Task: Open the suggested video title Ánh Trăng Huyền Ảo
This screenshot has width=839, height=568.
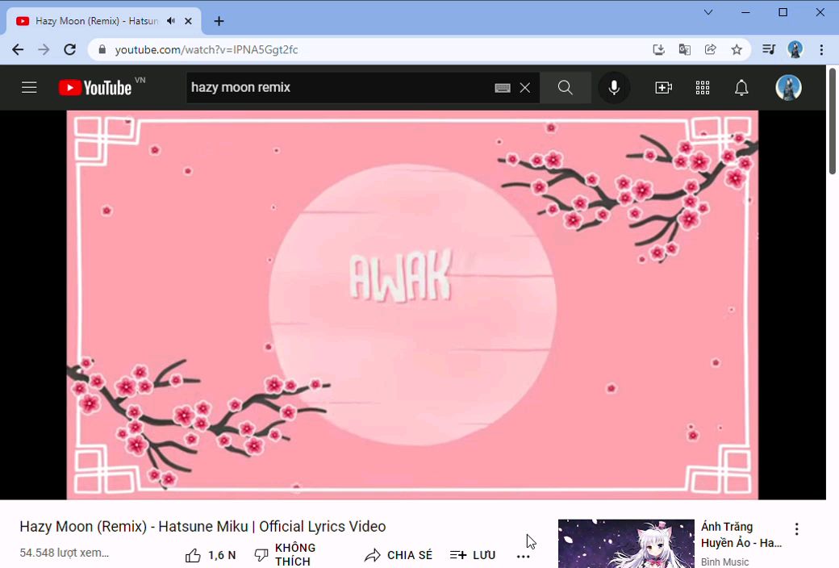Action: [741, 535]
